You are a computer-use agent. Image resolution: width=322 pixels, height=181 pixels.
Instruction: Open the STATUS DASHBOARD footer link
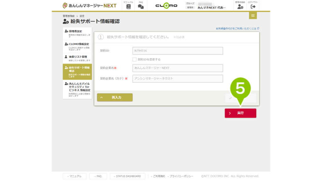(127, 176)
